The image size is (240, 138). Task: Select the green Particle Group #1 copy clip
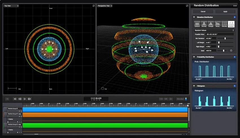coord(105,126)
